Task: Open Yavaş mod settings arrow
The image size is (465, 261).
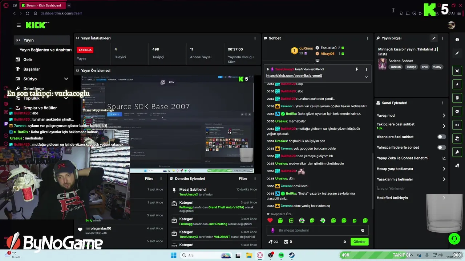Action: coord(444,116)
